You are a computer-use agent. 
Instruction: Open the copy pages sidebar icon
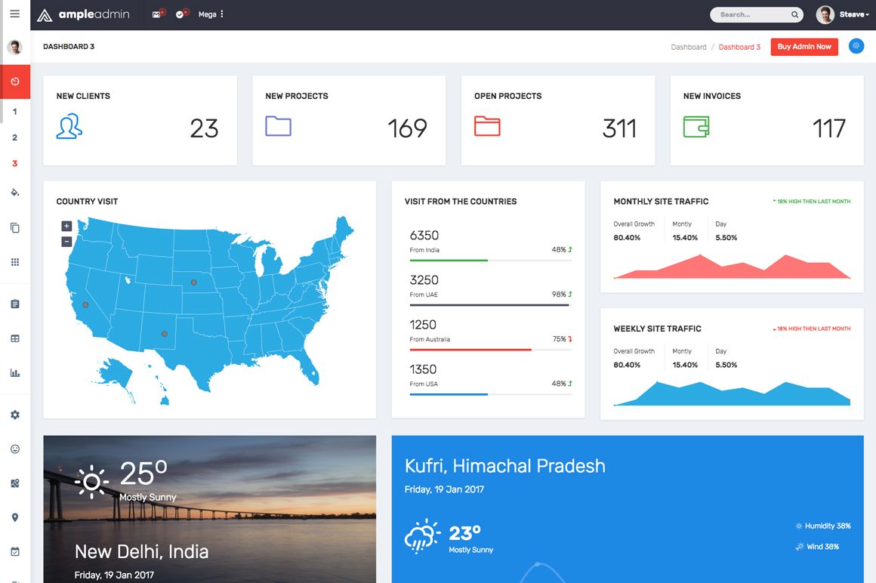[15, 227]
